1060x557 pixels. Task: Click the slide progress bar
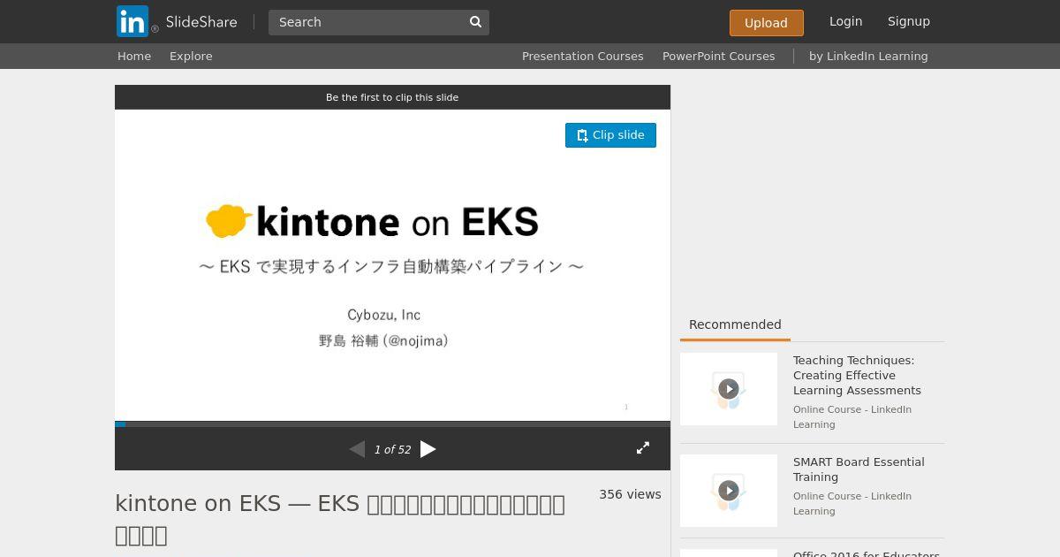[x=392, y=424]
